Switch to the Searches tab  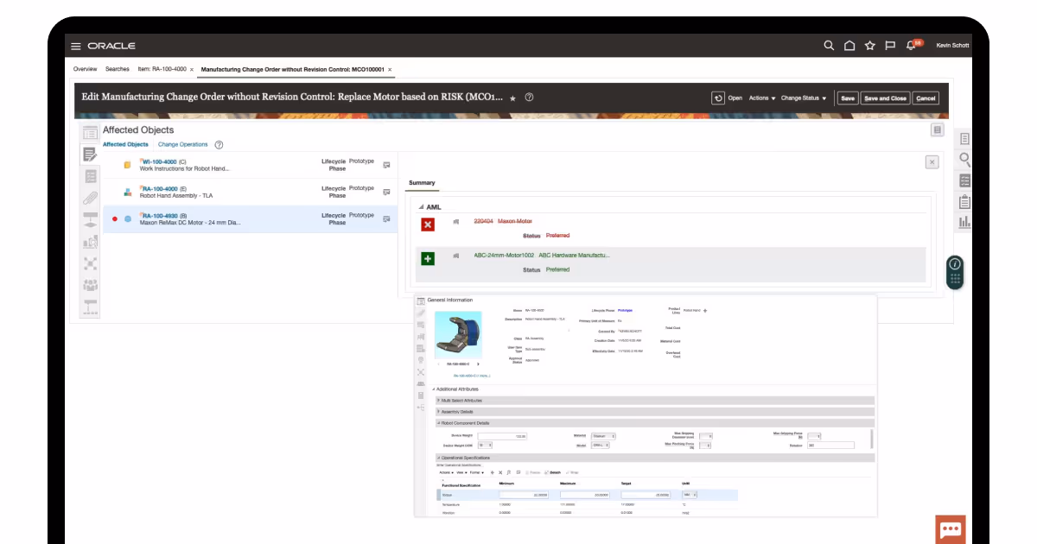point(118,69)
